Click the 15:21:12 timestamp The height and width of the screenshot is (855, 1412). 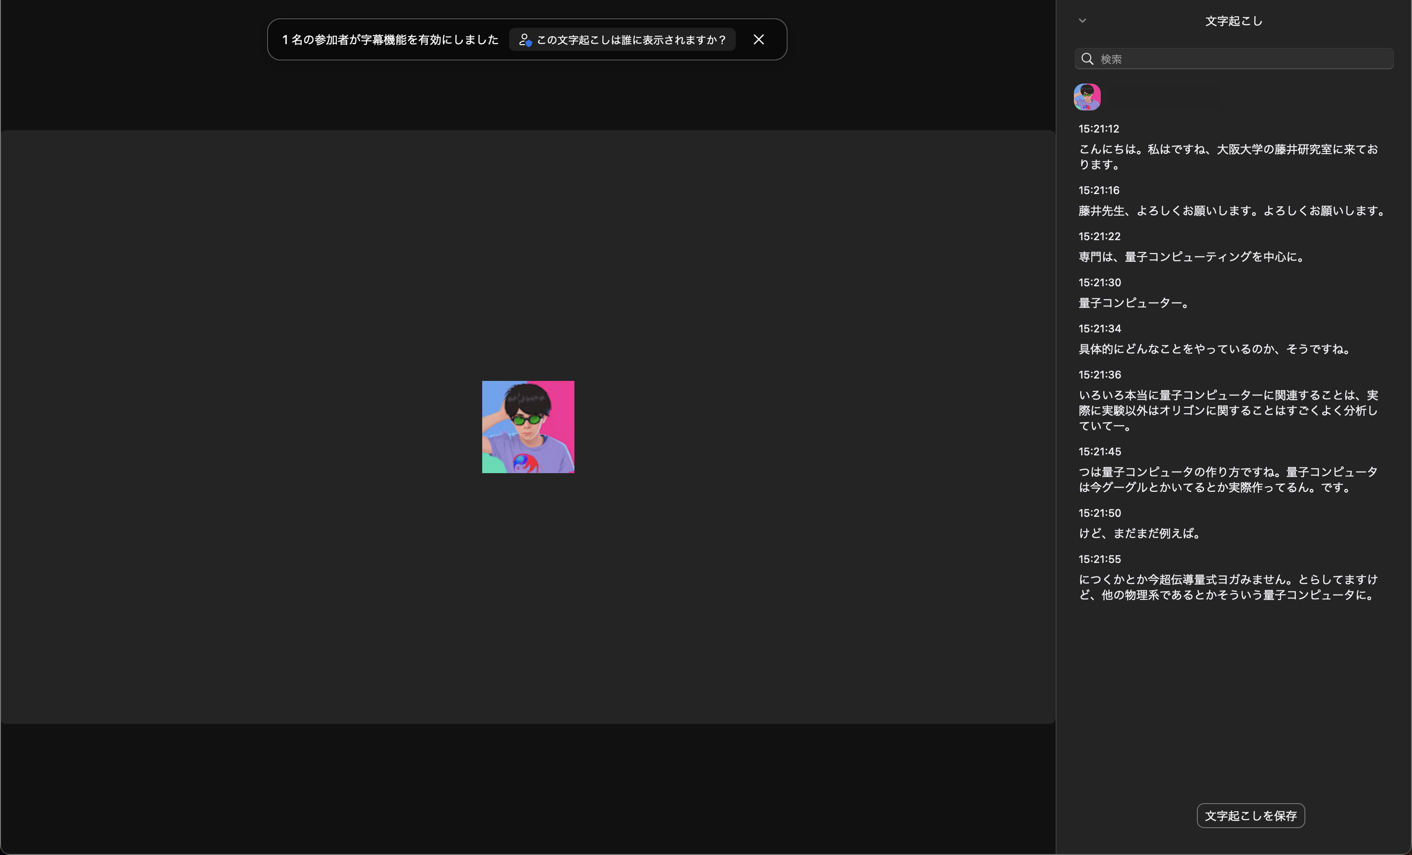[x=1098, y=129]
